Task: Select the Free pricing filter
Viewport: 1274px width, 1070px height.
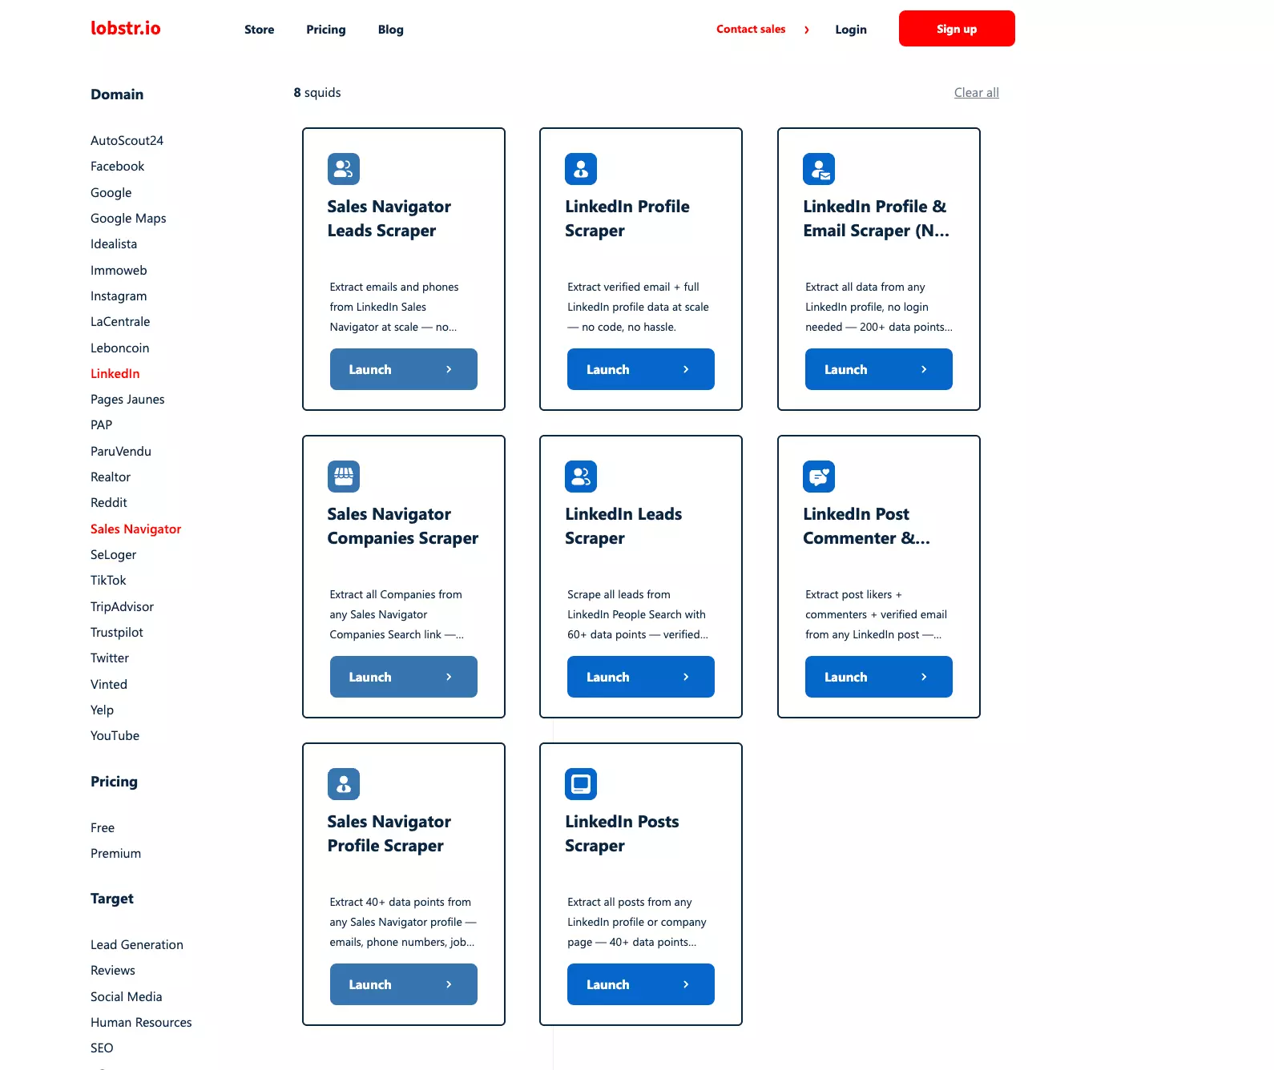Action: click(103, 828)
